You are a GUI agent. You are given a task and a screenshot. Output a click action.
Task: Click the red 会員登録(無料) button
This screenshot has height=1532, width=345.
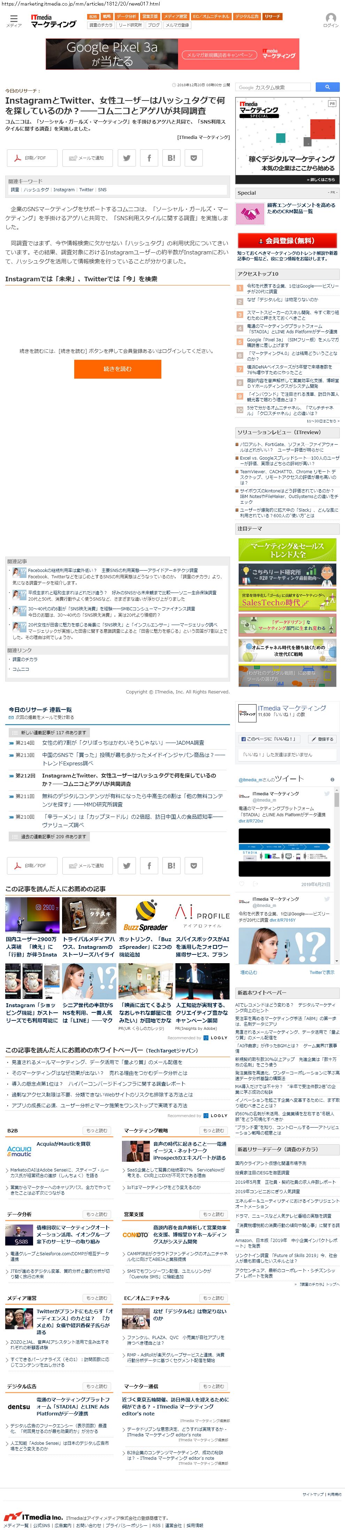287,240
